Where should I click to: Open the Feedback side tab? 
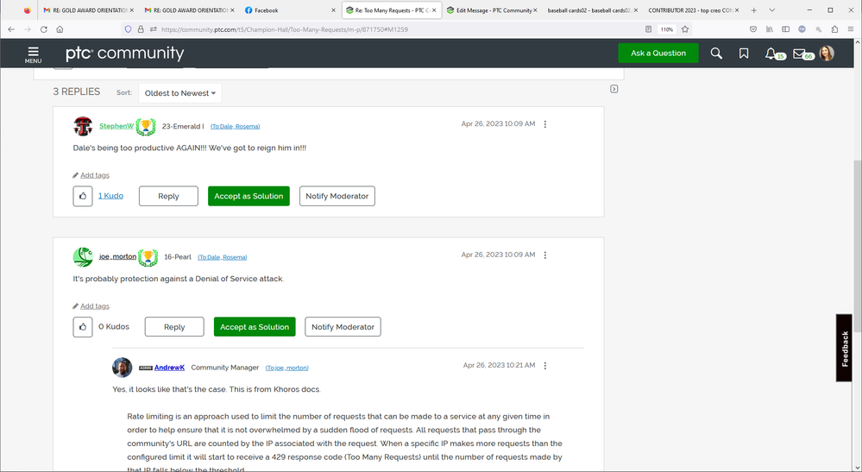tap(845, 348)
